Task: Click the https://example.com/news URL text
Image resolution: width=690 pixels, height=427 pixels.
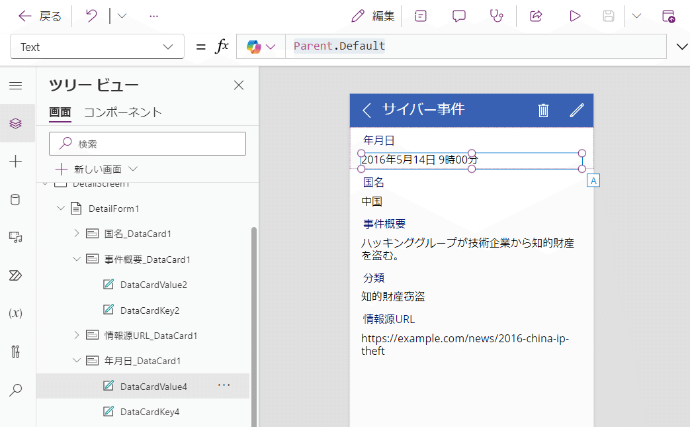Action: coord(465,345)
